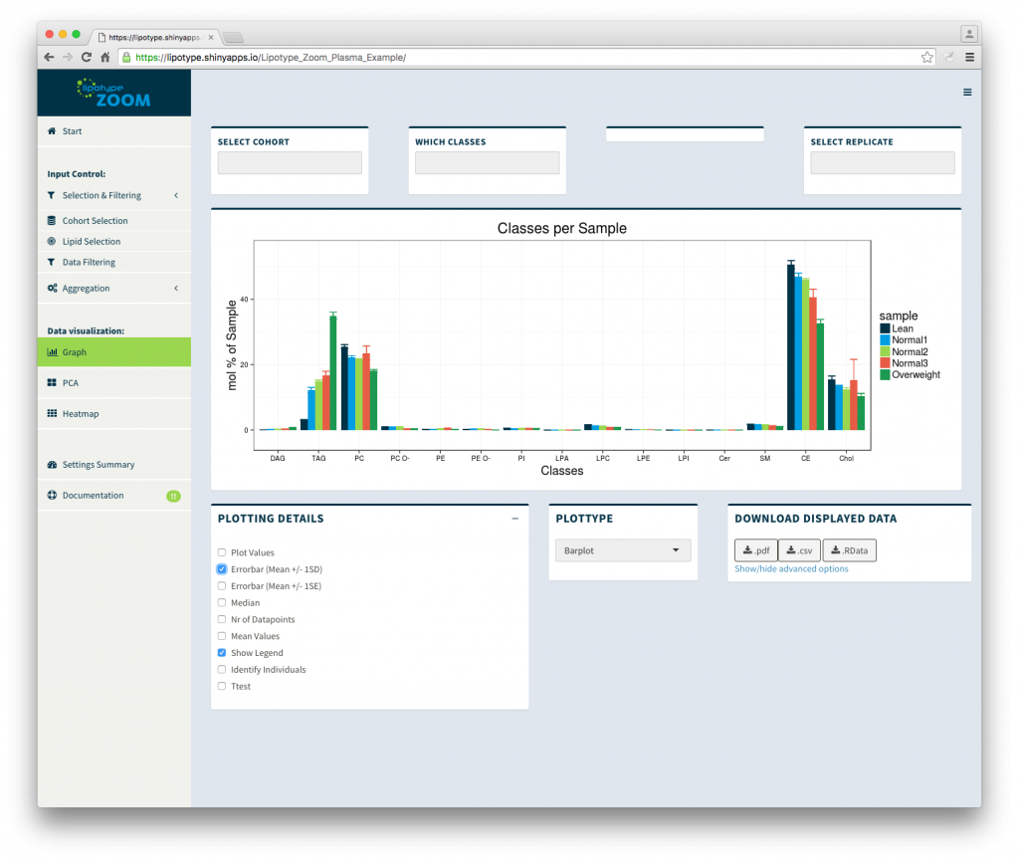Screen dimensions: 1019x861
Task: Enable the Plot Values checkbox
Action: (x=221, y=552)
